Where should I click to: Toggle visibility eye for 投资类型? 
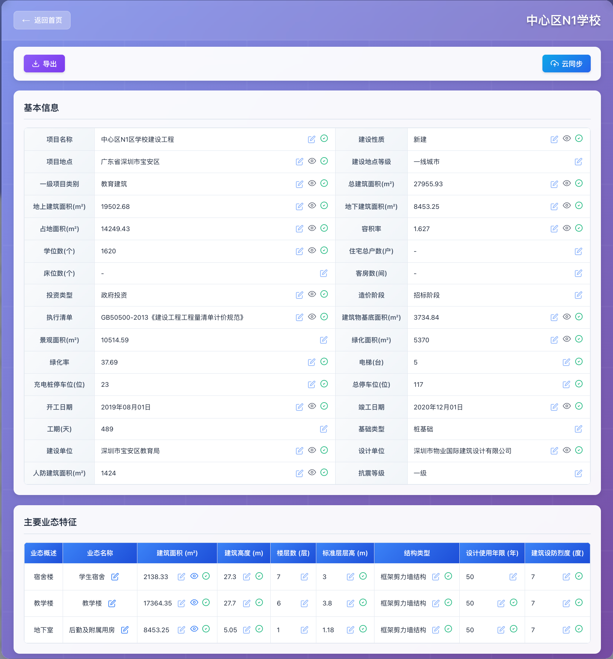click(x=312, y=294)
